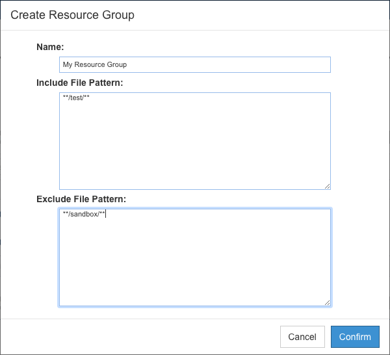
Task: Click the "**/test/**" pattern text
Action: 76,98
